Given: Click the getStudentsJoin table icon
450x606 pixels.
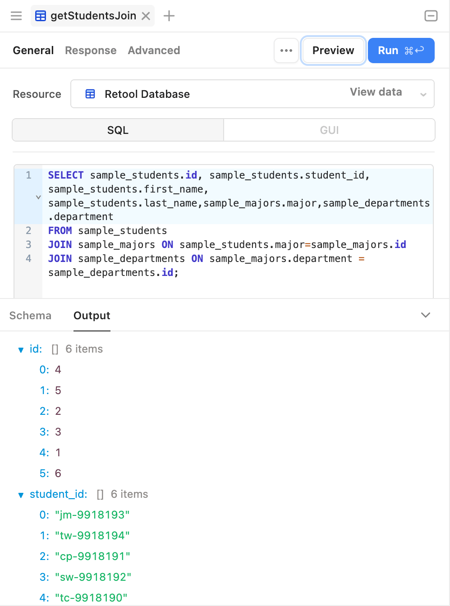Looking at the screenshot, I should [41, 16].
